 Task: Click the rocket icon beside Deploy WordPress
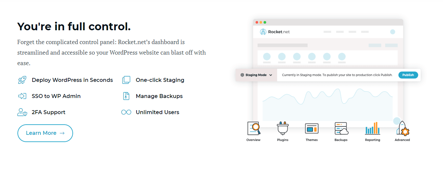(x=22, y=80)
